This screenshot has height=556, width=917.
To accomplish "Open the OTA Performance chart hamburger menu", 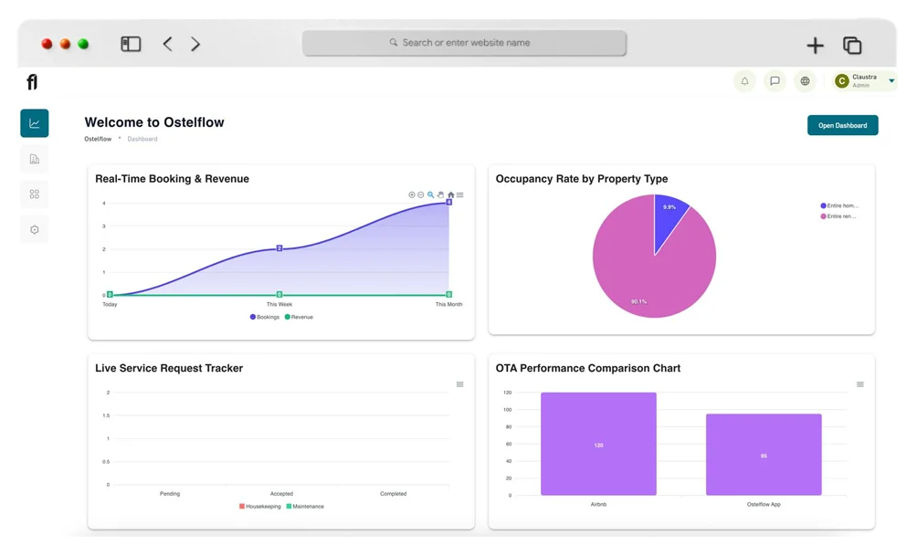I will [860, 384].
